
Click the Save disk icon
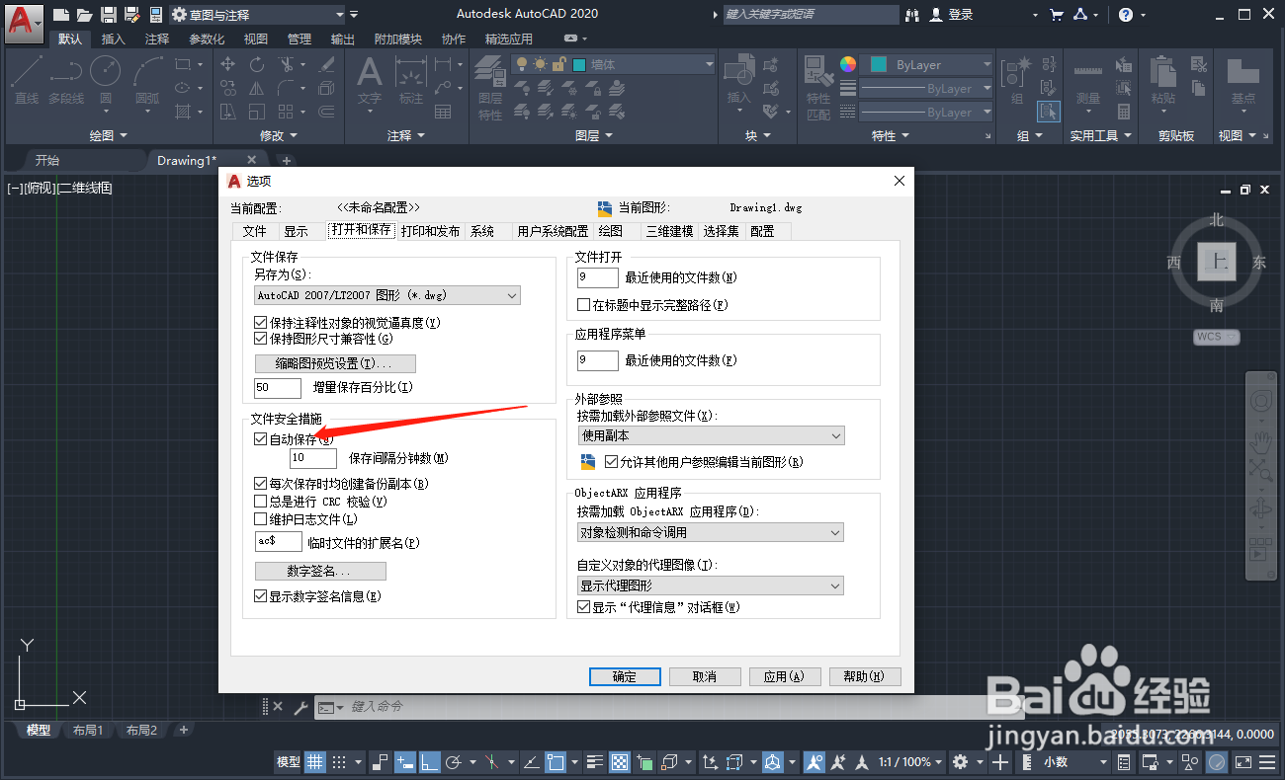pyautogui.click(x=109, y=14)
